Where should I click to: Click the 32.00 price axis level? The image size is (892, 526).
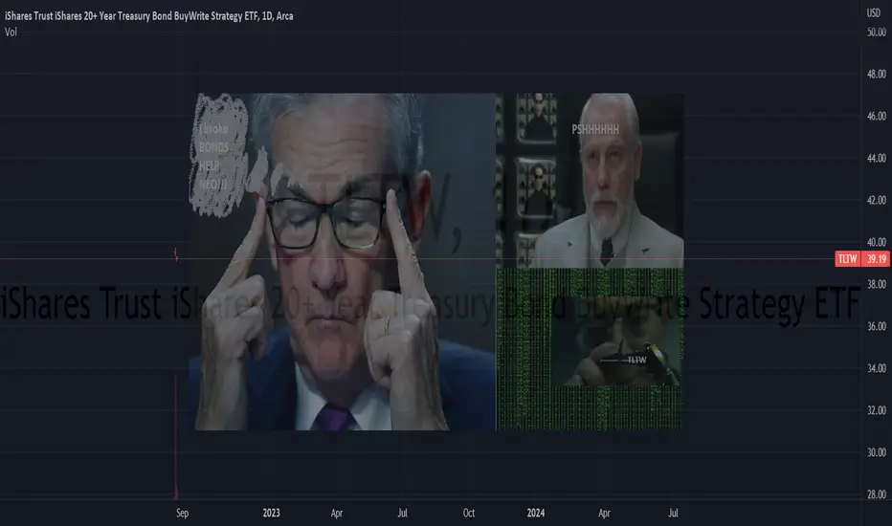(x=876, y=410)
